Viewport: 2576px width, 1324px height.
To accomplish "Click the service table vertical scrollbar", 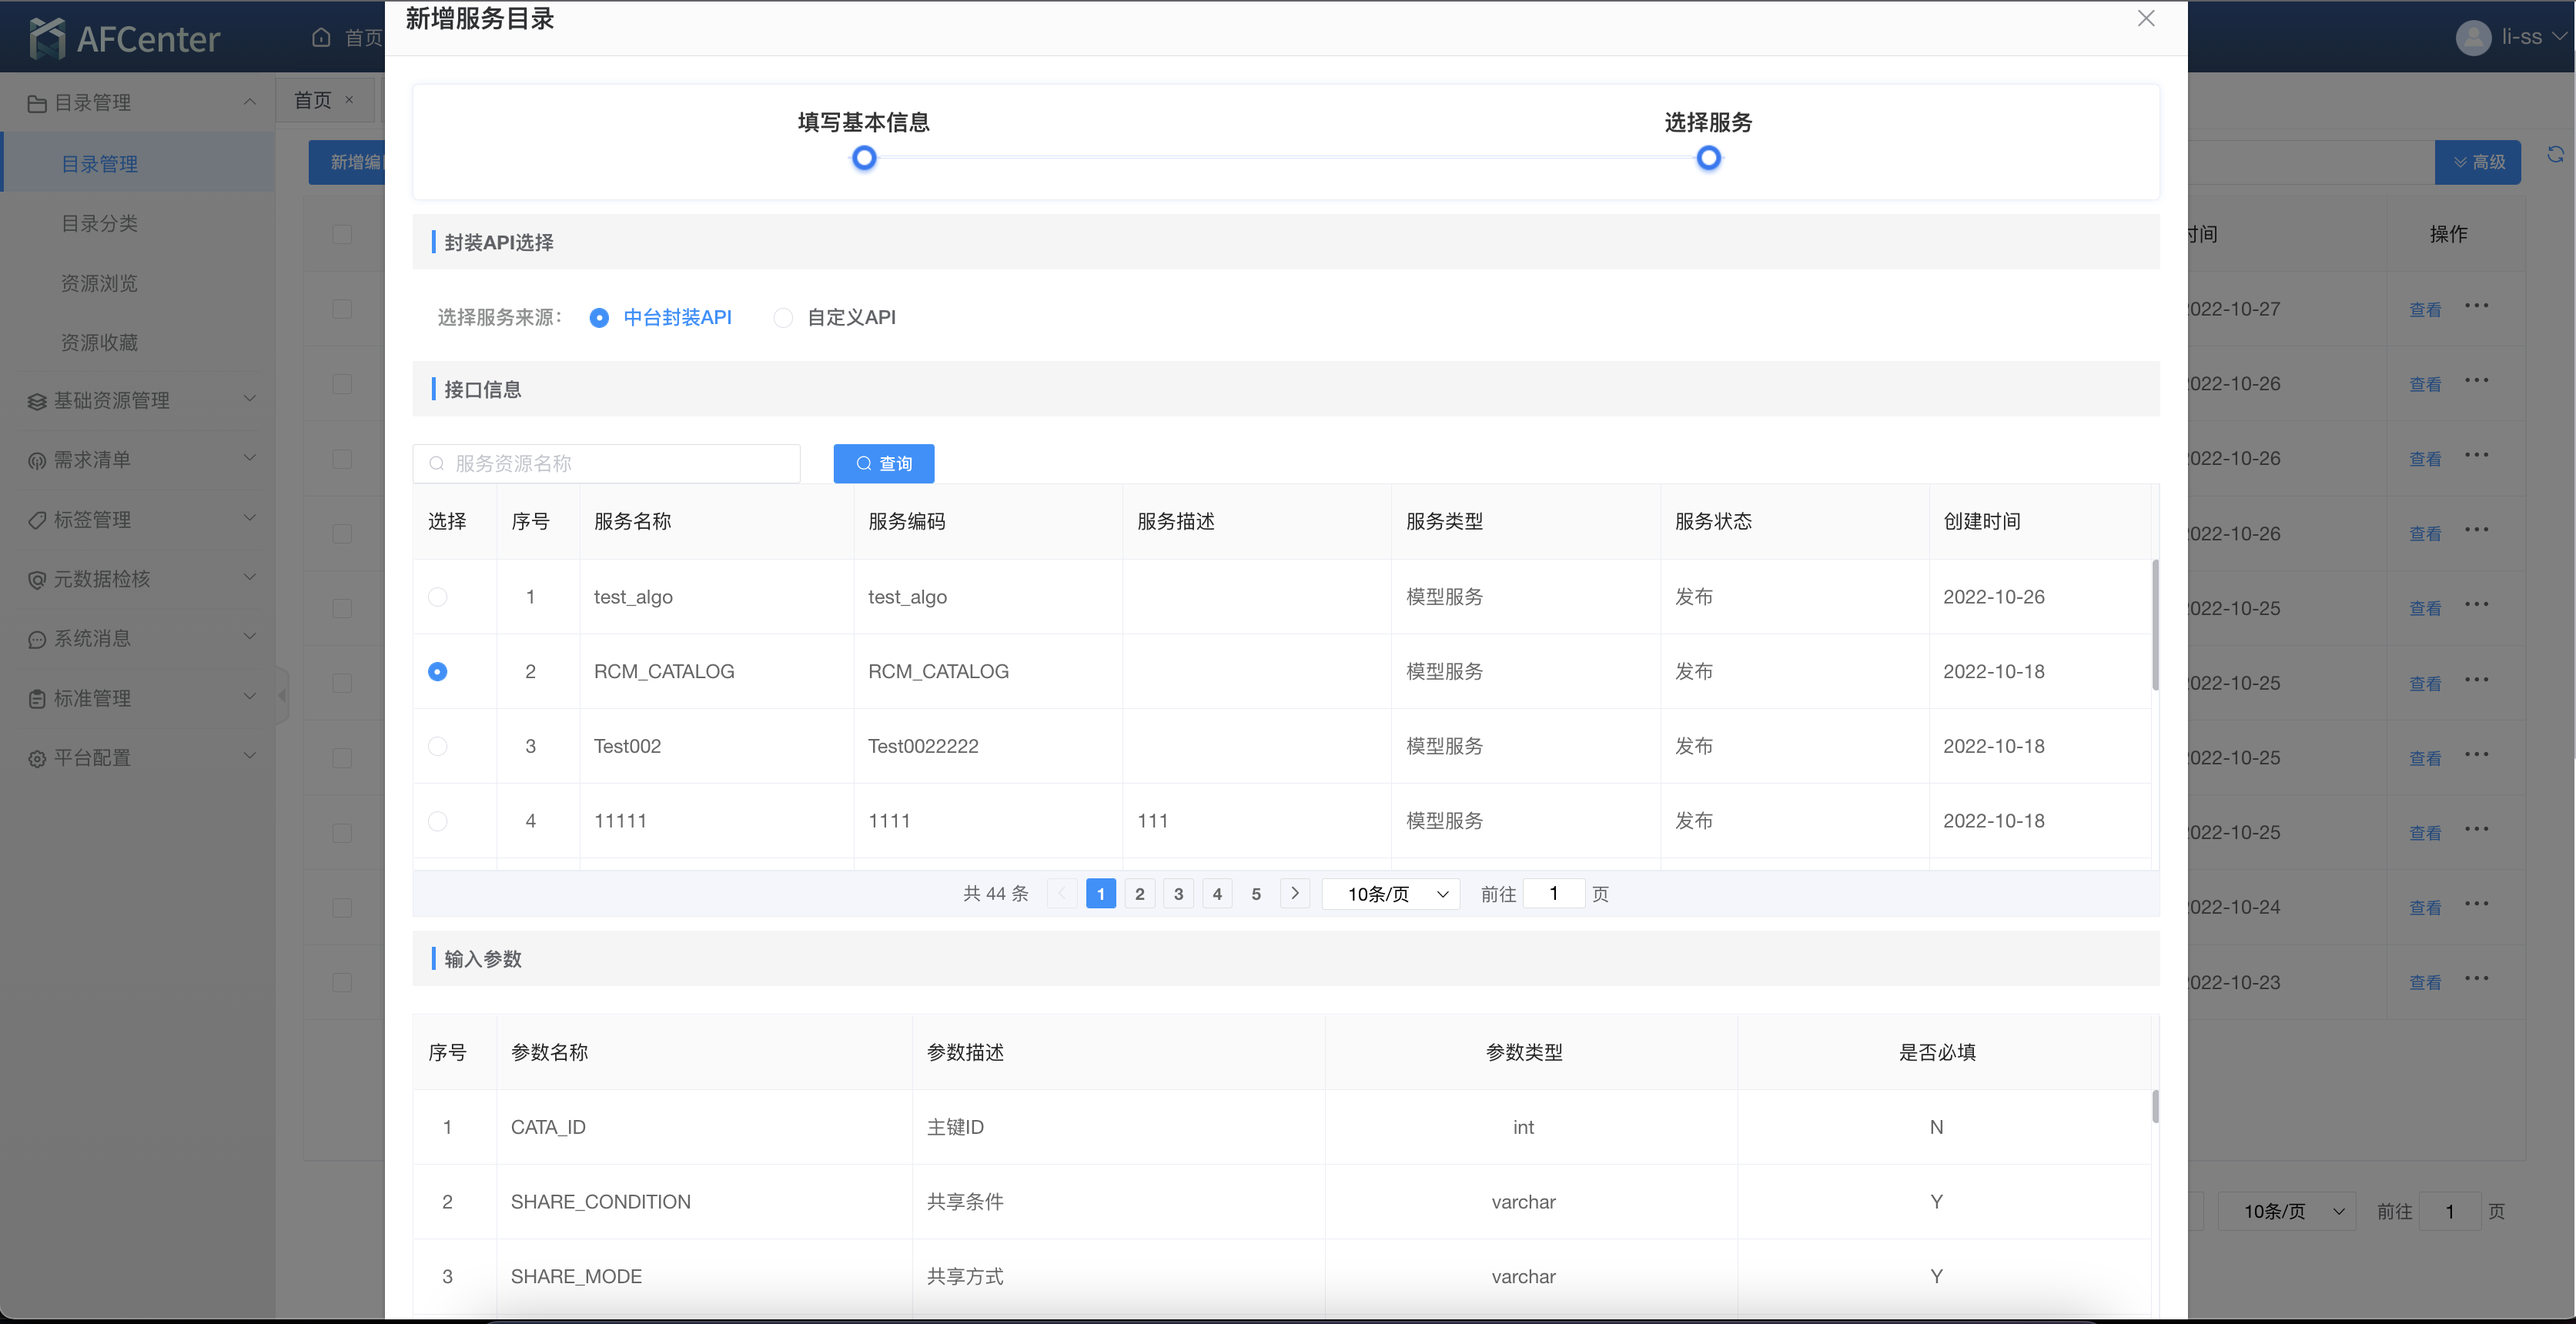I will point(2154,625).
